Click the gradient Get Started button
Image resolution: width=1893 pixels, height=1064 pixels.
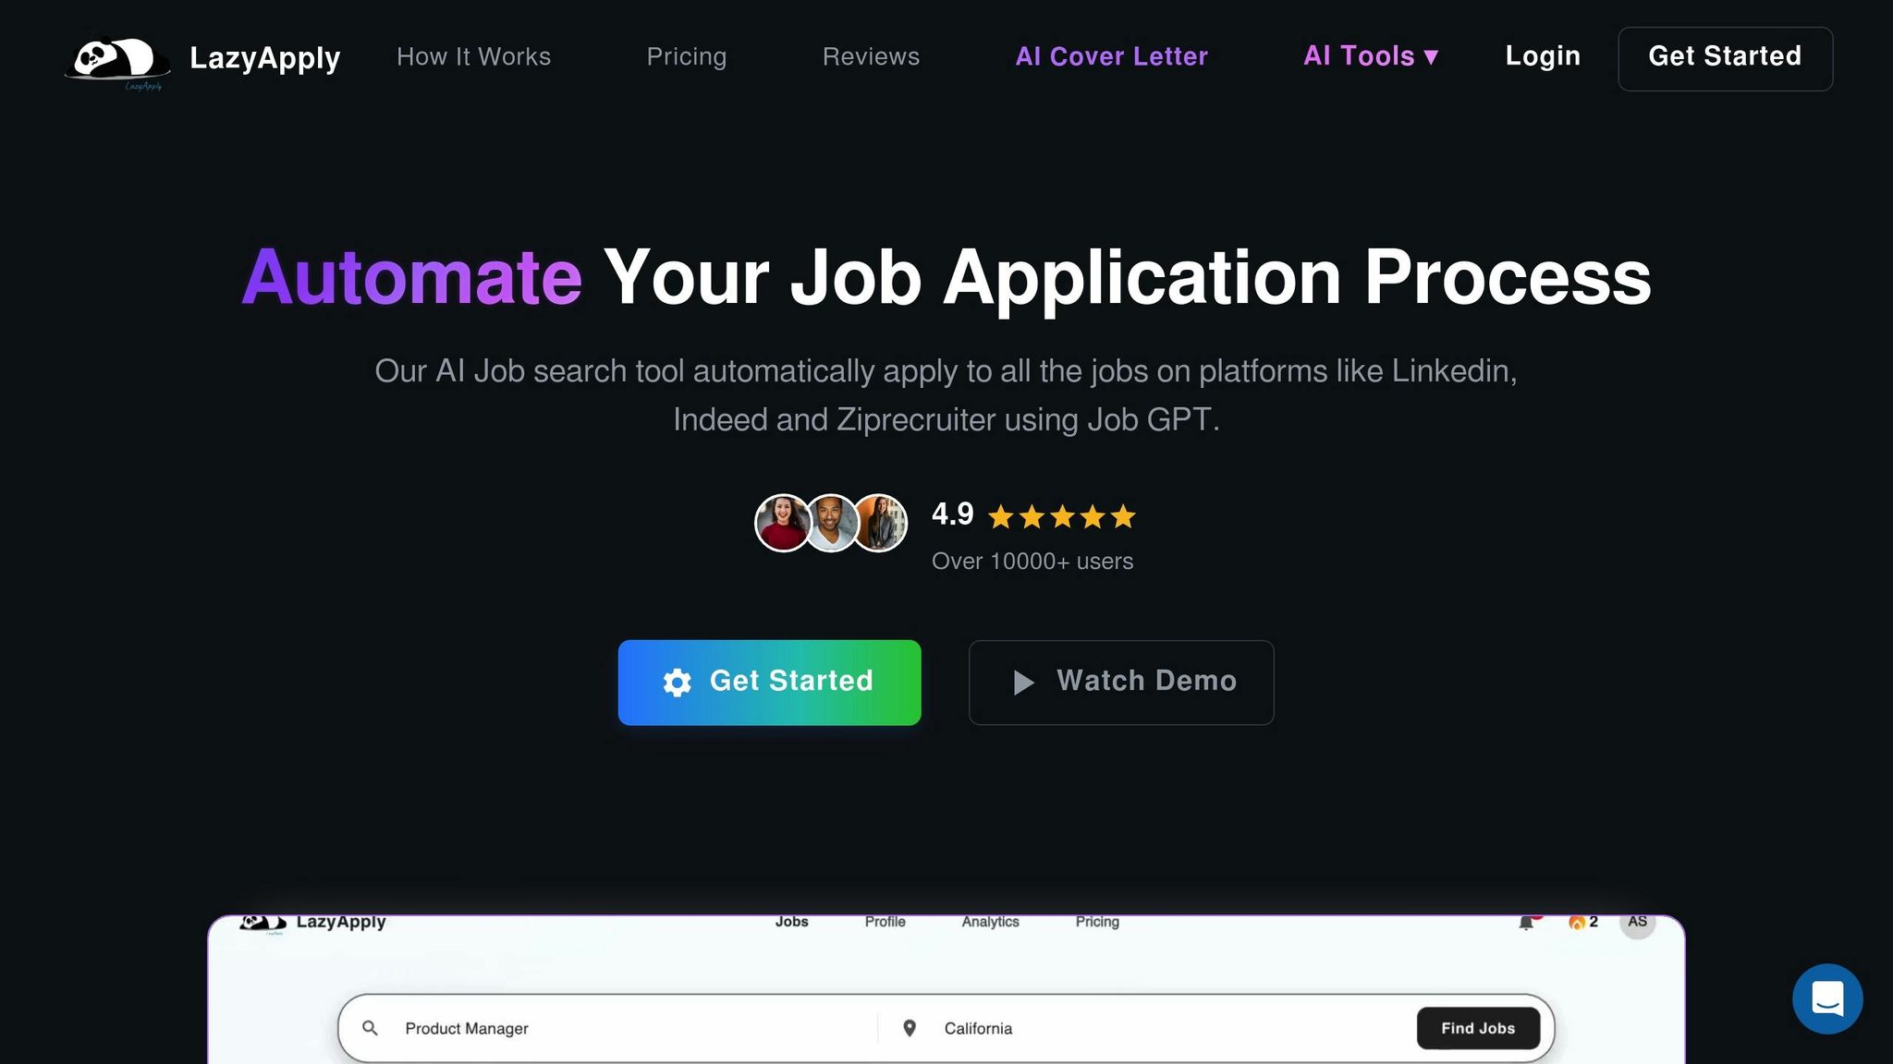[769, 683]
